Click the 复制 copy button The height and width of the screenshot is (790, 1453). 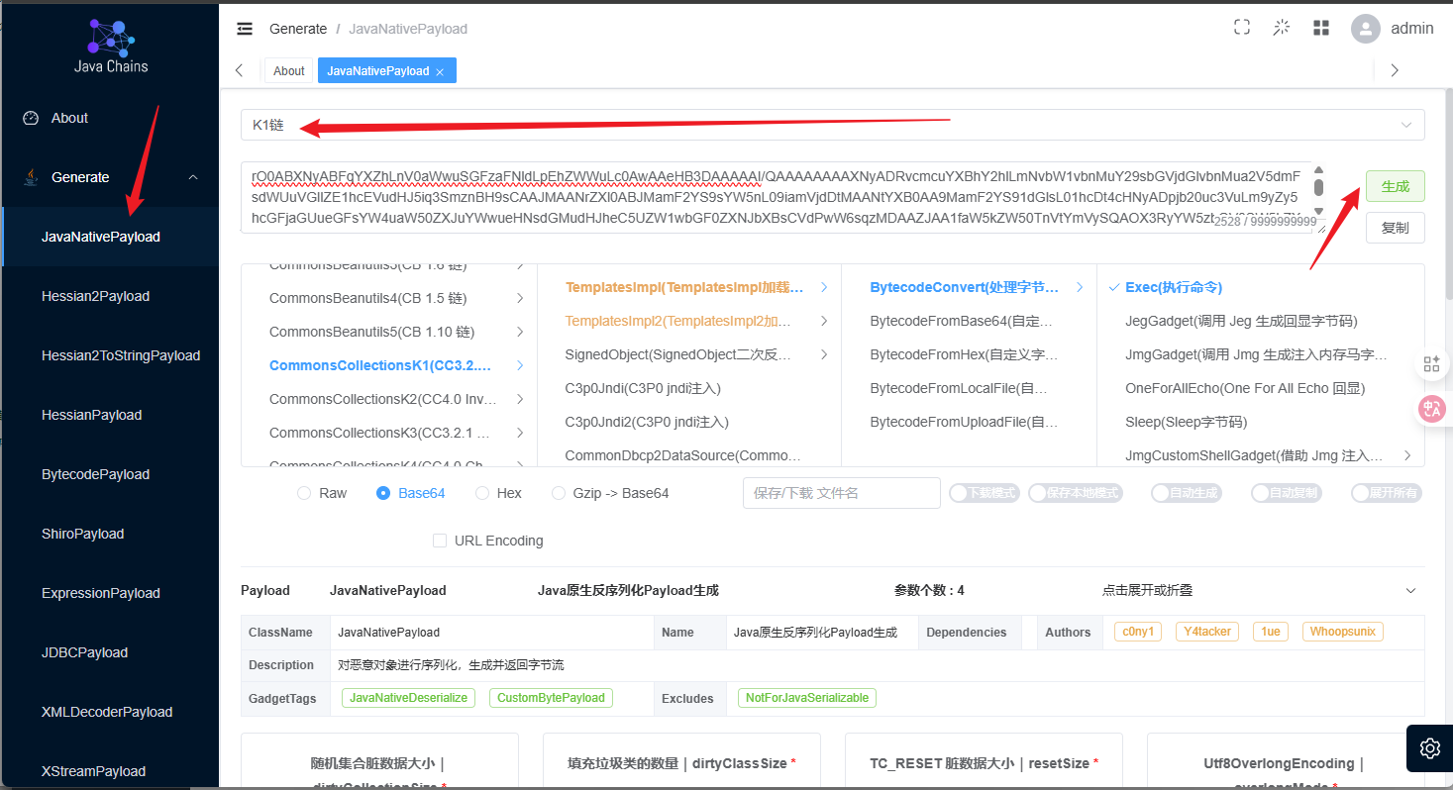[1395, 228]
